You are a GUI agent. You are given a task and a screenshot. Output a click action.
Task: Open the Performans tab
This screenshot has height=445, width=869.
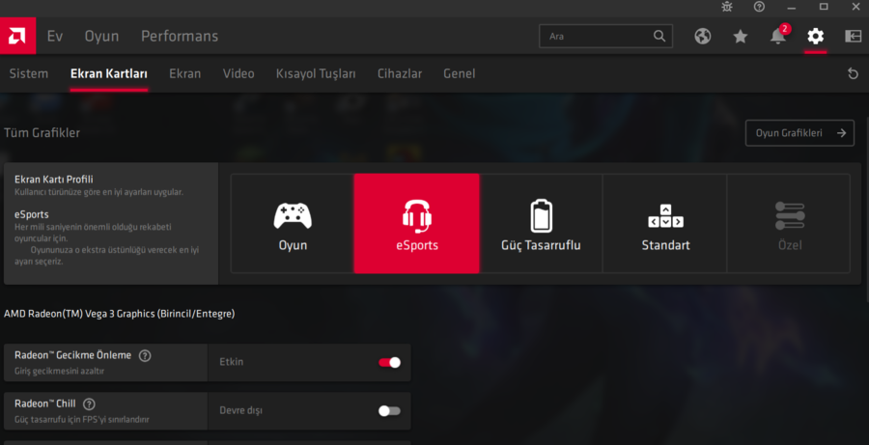click(x=180, y=36)
